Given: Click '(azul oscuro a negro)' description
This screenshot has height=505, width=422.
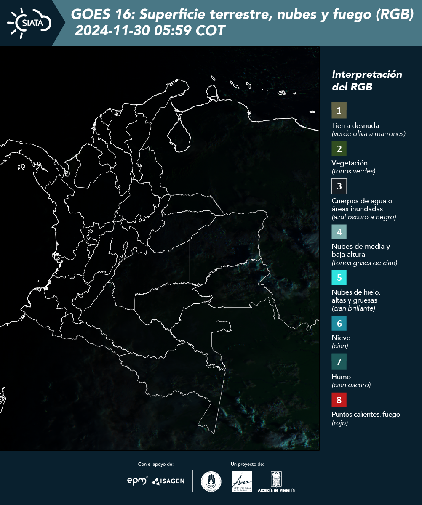Looking at the screenshot, I should [364, 217].
